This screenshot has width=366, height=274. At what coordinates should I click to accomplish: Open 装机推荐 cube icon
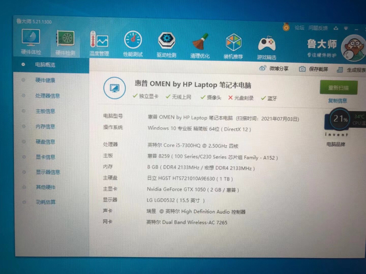(233, 46)
